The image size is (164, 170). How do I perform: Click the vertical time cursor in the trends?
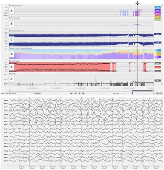(138, 45)
